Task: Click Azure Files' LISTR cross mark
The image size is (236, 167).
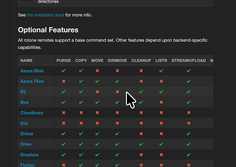Action: click(x=161, y=81)
